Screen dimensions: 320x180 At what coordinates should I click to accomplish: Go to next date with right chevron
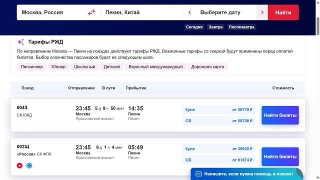pyautogui.click(x=262, y=12)
